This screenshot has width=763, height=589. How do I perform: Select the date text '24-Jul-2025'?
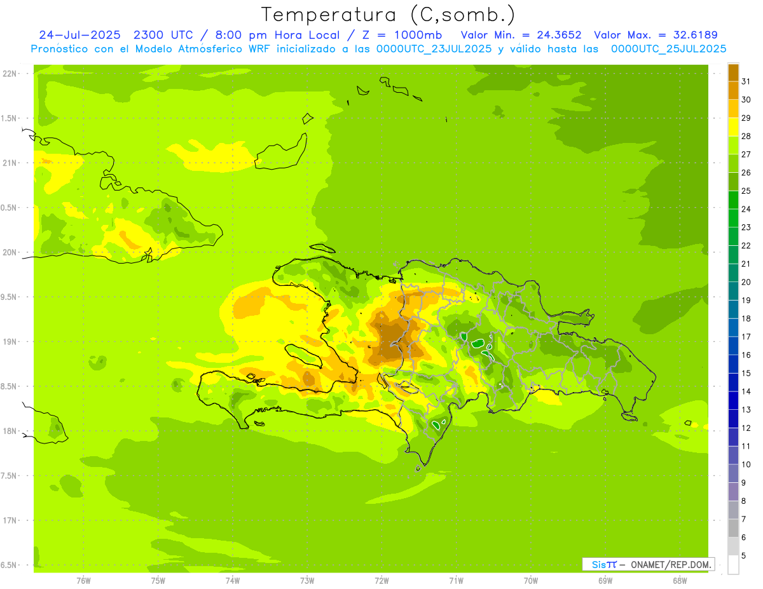click(81, 35)
